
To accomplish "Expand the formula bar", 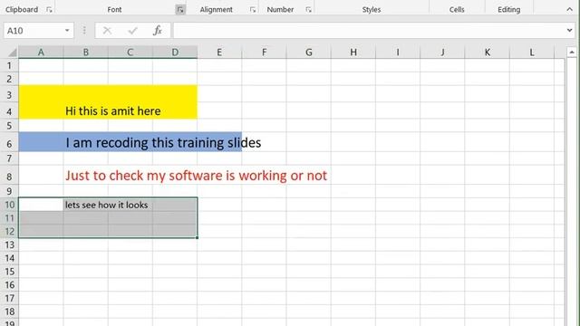I will [570, 30].
